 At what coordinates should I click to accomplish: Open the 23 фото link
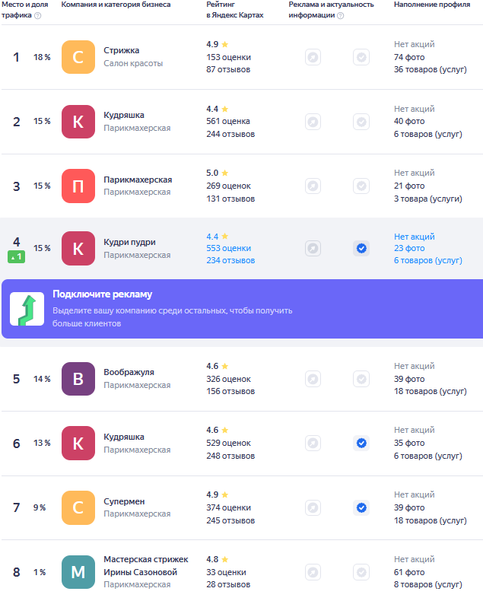[409, 248]
